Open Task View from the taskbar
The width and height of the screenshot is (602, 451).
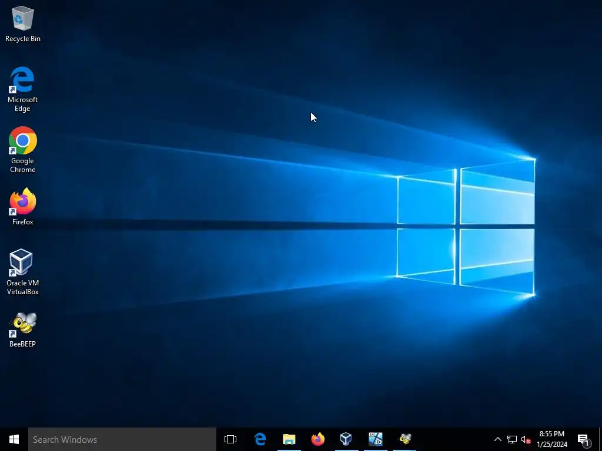point(230,439)
